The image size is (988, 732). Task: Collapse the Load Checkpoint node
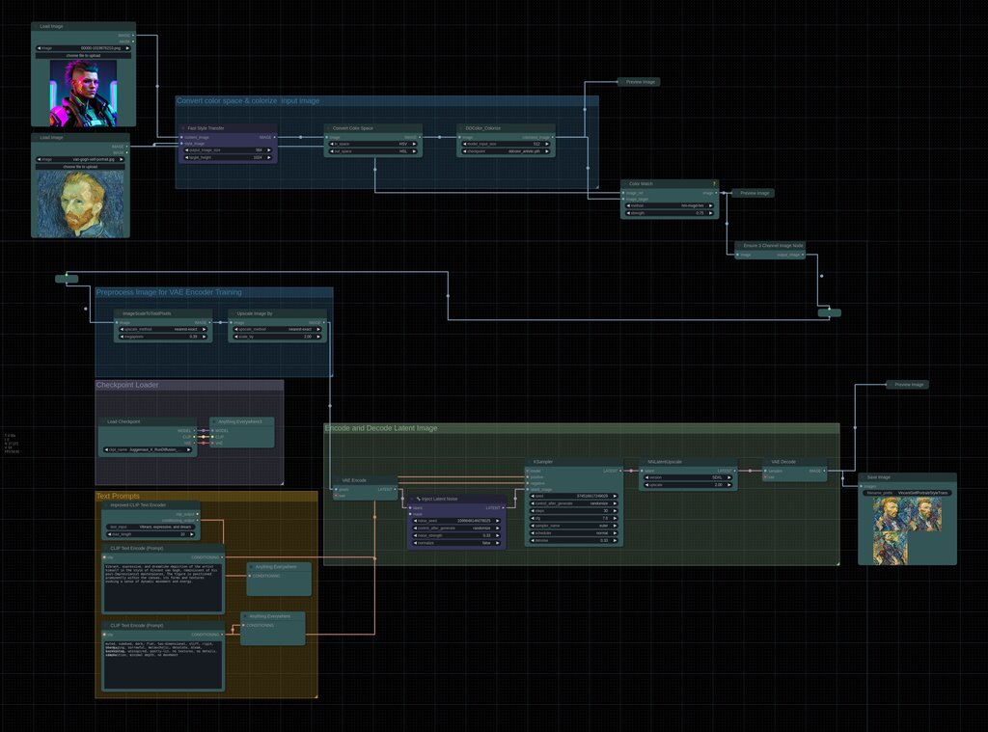tap(102, 421)
